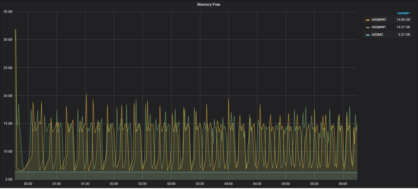The height and width of the screenshot is (189, 418).
Task: Click the 15 GB y-axis label
Action: 8,124
